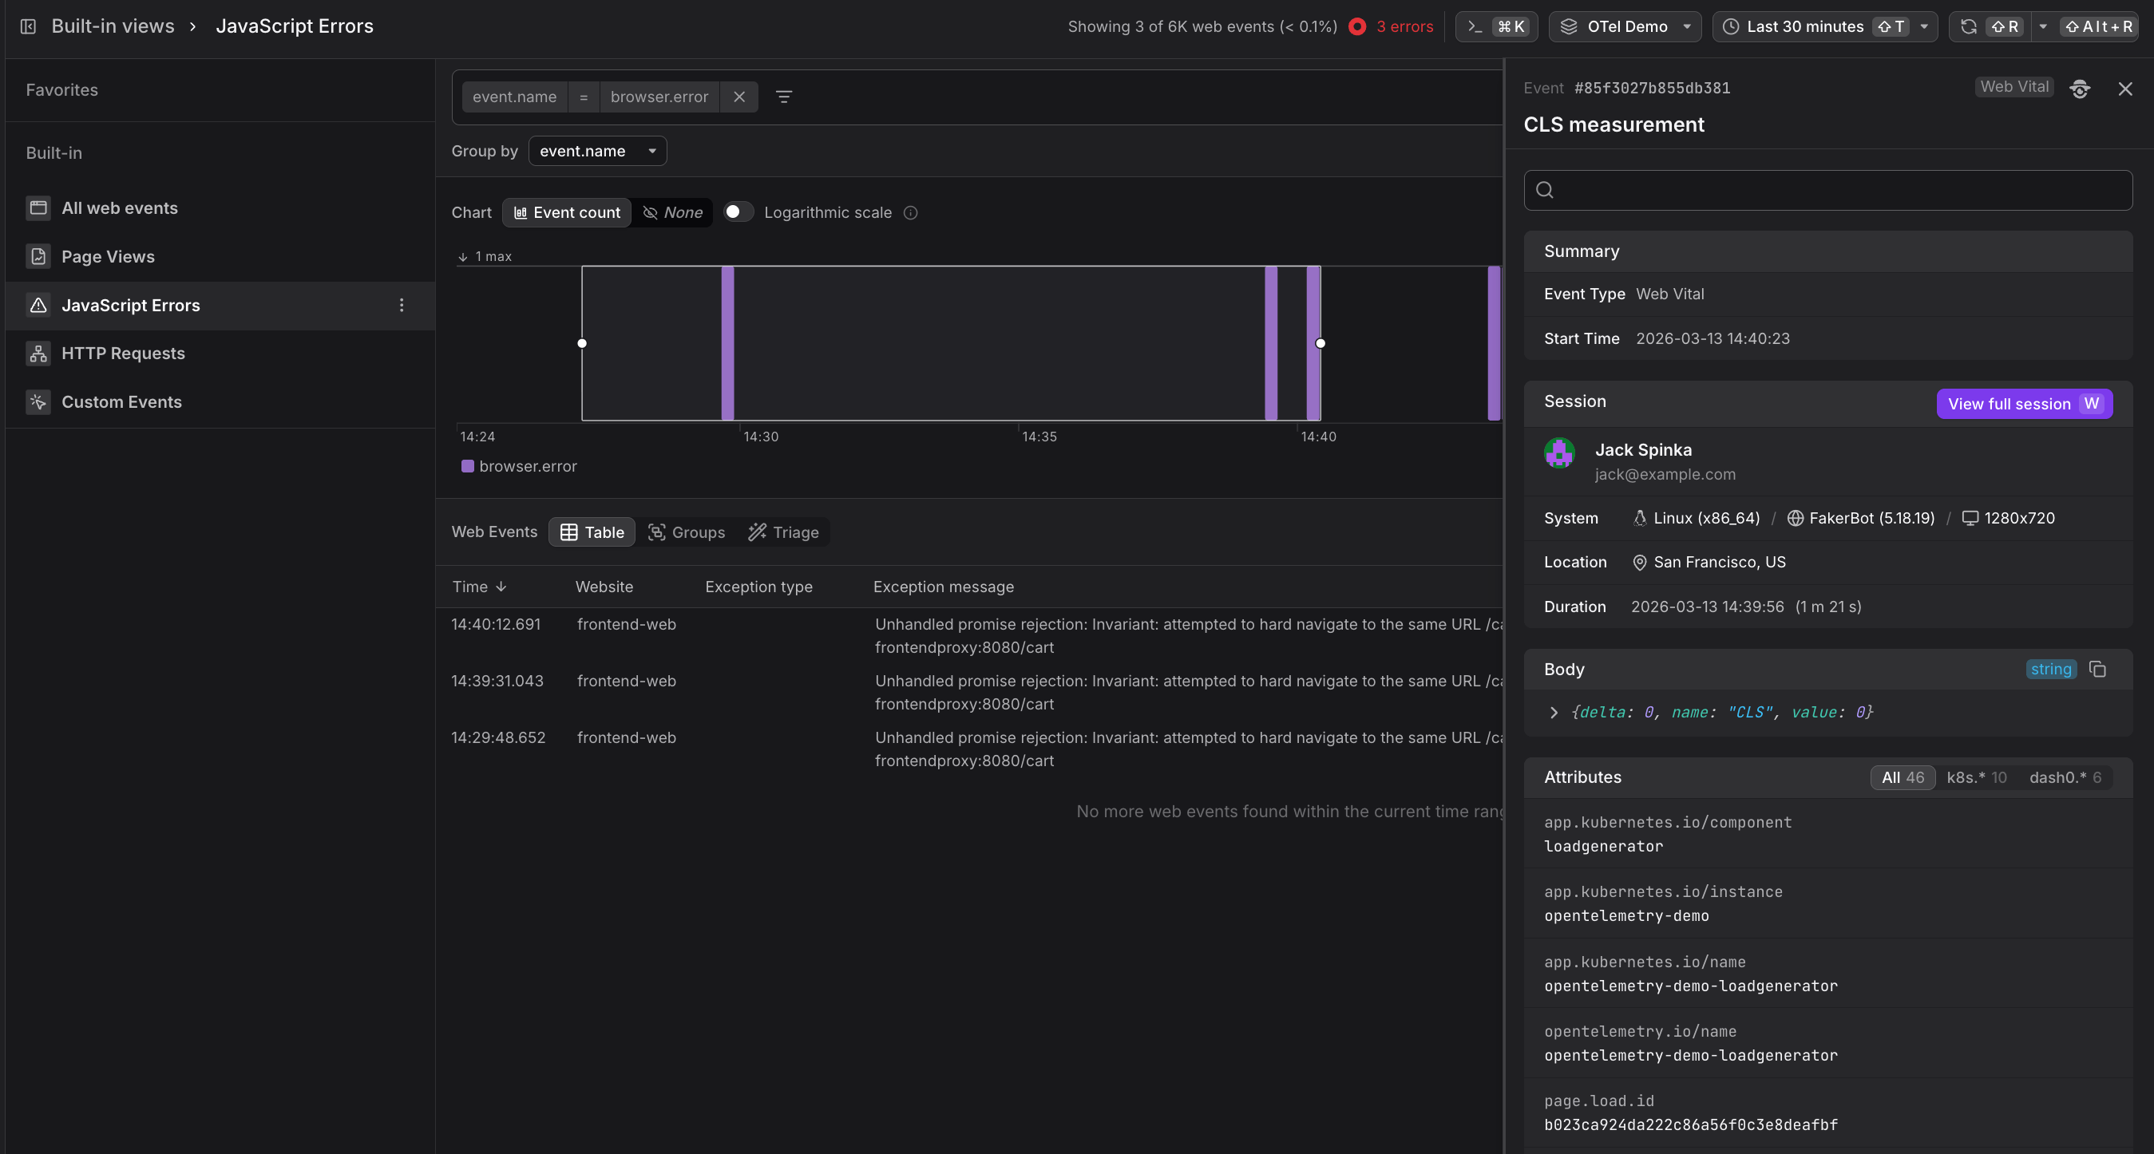Open the Group by event.name dropdown
Screen dimensions: 2154x1154
pos(597,152)
